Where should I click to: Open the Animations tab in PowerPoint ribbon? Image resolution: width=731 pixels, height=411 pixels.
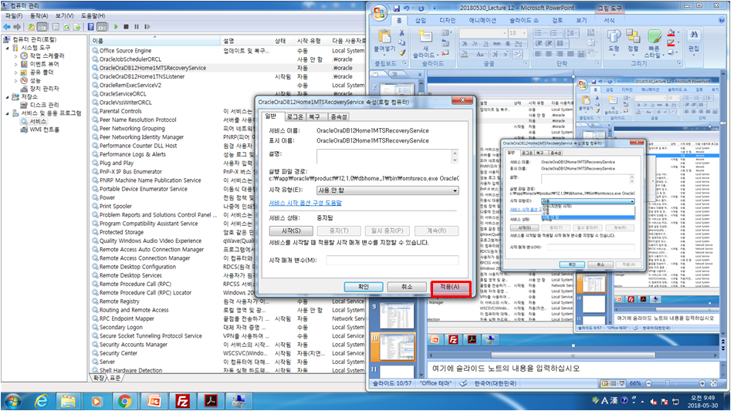[x=482, y=21]
